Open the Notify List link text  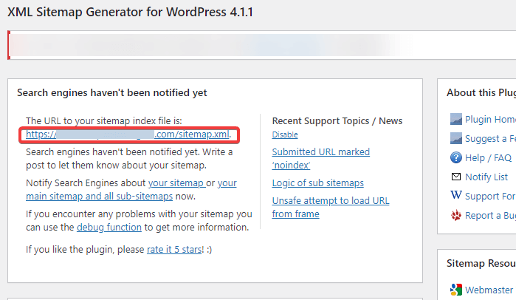pos(486,177)
